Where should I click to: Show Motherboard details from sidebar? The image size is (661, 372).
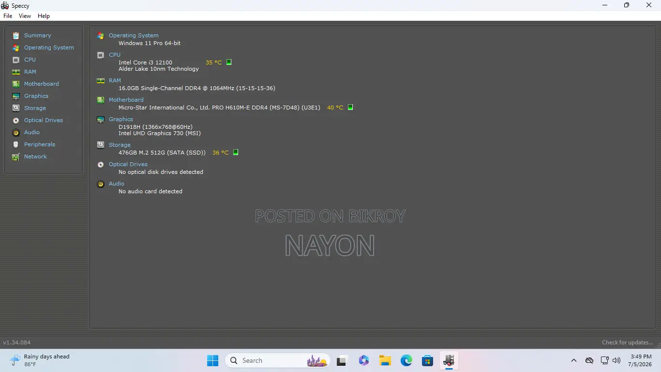point(42,84)
